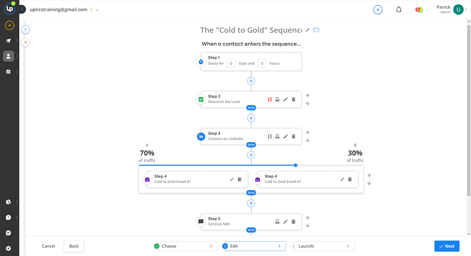Open the Patrick Admin profile menu
The width and height of the screenshot is (471, 256).
tap(458, 9)
